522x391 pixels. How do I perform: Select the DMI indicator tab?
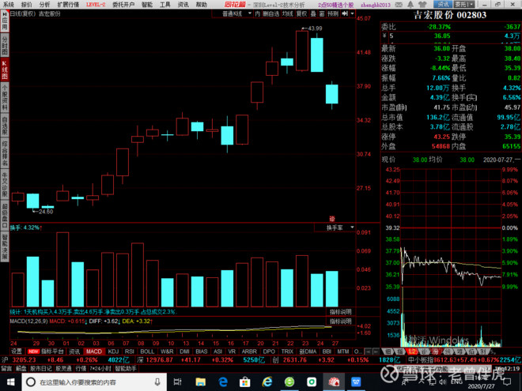click(x=185, y=352)
